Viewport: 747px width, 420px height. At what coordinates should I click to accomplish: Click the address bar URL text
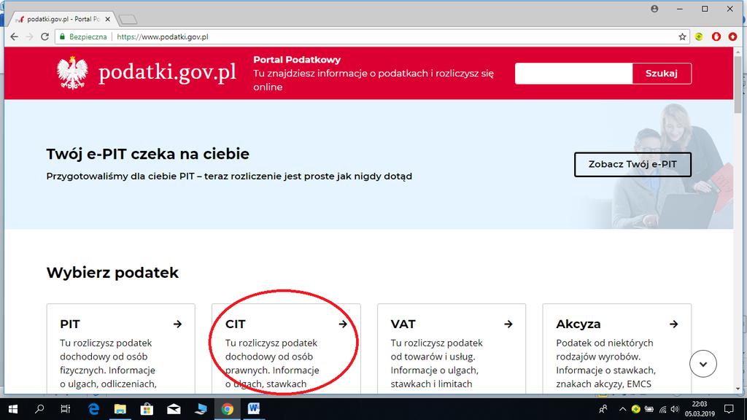[x=163, y=36]
